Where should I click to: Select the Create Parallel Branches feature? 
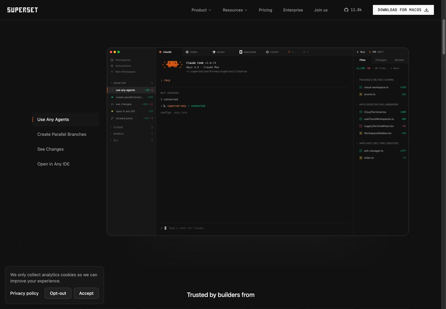[62, 134]
